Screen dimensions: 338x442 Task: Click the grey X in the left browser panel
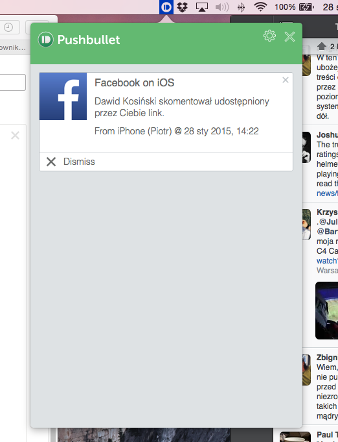15,136
